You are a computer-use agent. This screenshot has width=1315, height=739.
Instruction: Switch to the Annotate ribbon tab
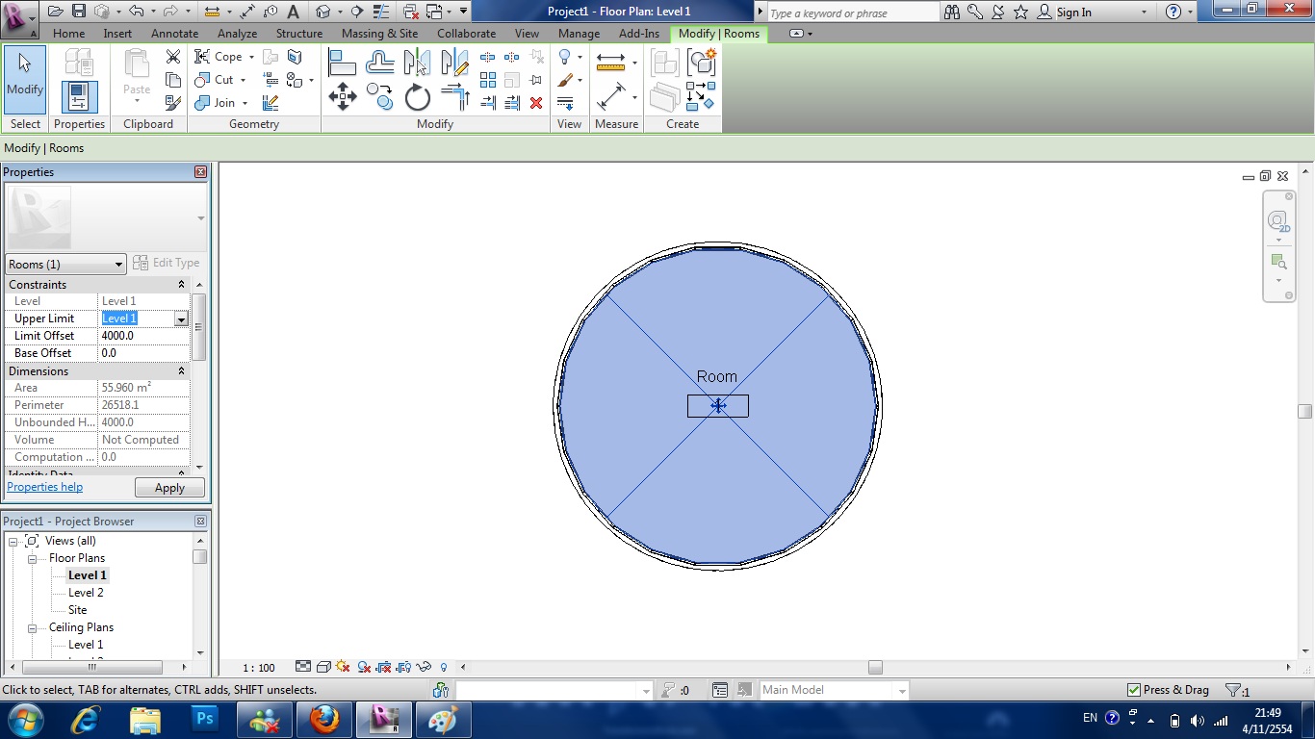174,33
